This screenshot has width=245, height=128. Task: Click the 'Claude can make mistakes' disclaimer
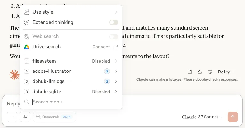click(187, 79)
